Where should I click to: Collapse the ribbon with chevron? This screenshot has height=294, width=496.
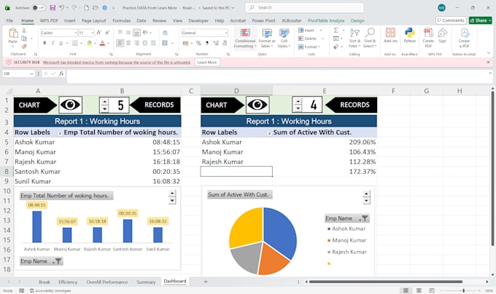(x=489, y=53)
